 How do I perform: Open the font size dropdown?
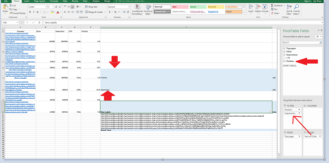click(x=52, y=7)
